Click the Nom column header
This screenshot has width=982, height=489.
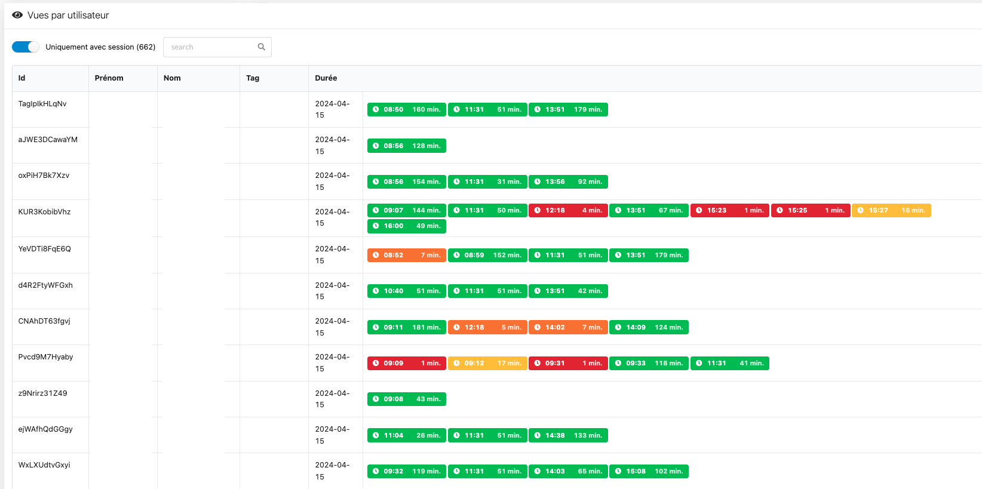pyautogui.click(x=172, y=78)
